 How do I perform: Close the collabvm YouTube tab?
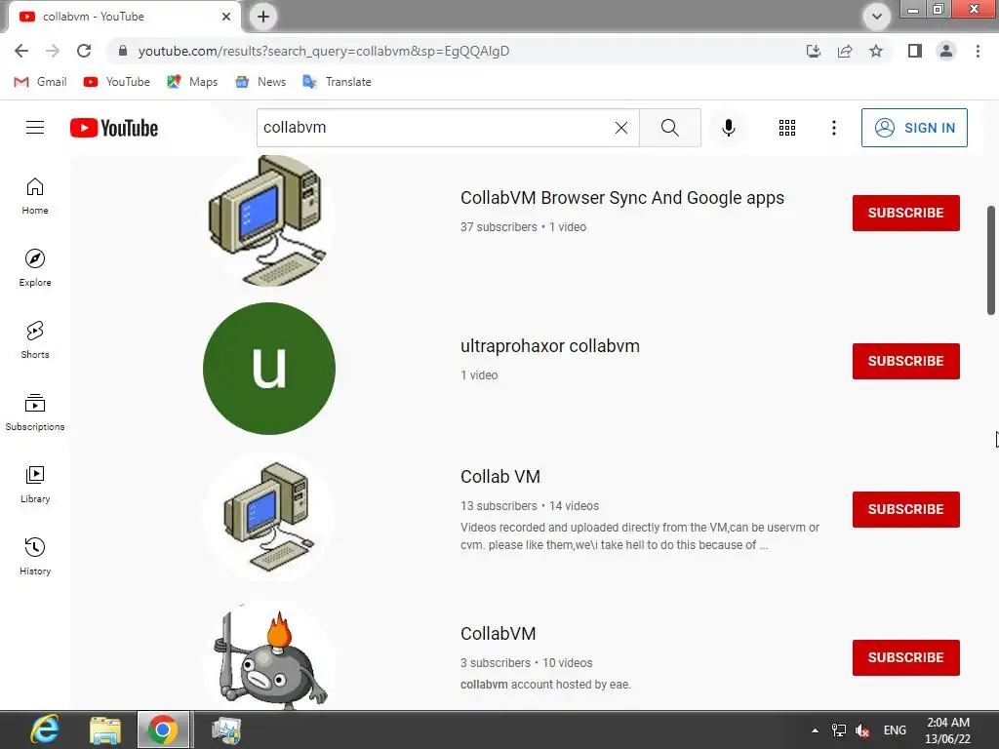[x=226, y=17]
